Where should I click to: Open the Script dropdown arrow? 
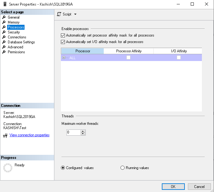click(75, 14)
